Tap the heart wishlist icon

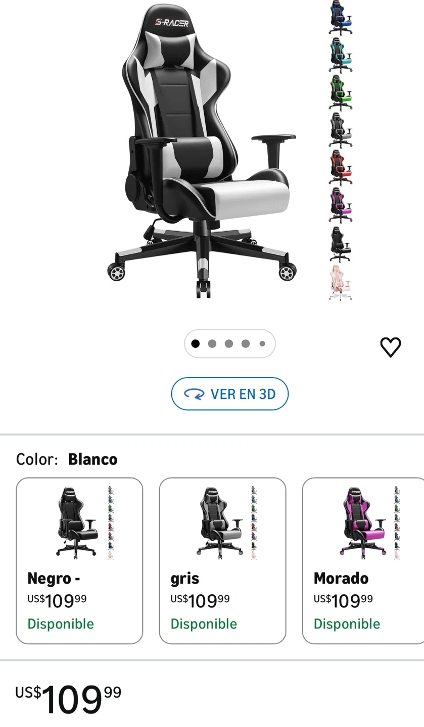click(x=390, y=347)
